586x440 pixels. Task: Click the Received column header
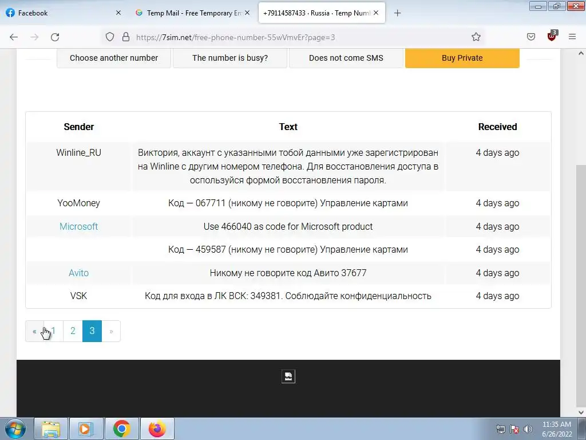point(497,127)
